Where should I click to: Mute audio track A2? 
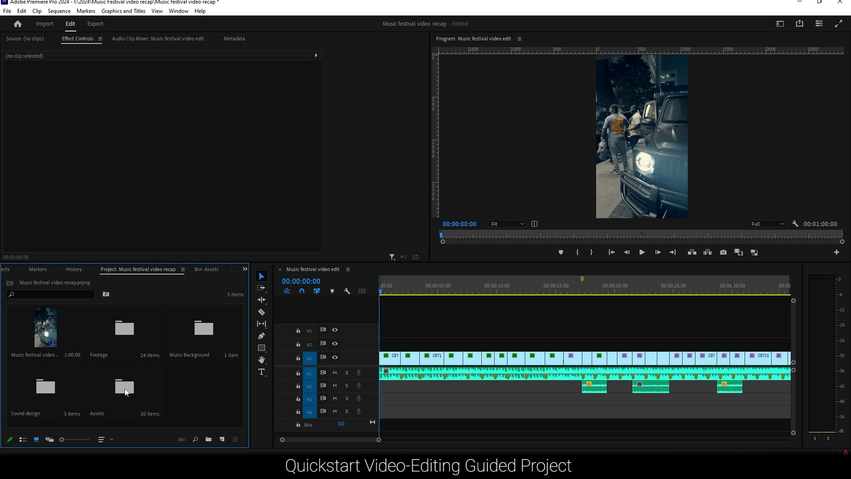(x=335, y=386)
